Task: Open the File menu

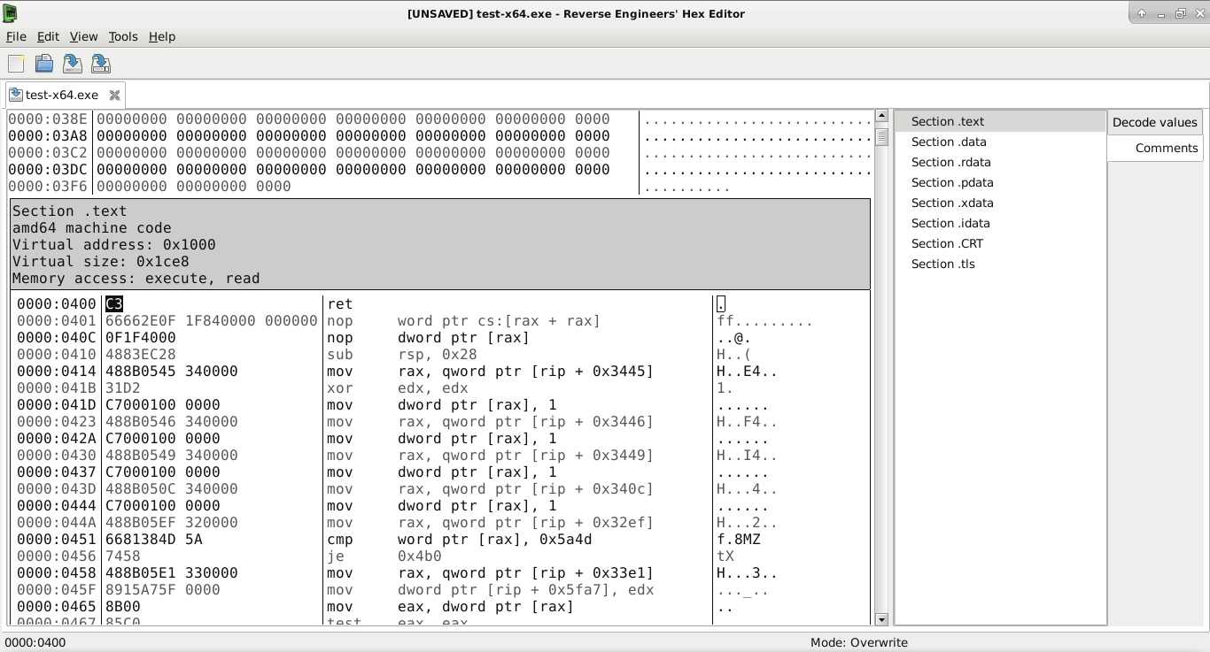Action: click(16, 36)
